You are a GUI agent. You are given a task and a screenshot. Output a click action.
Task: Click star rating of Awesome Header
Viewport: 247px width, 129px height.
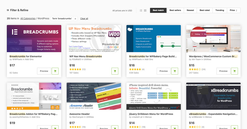75,127
